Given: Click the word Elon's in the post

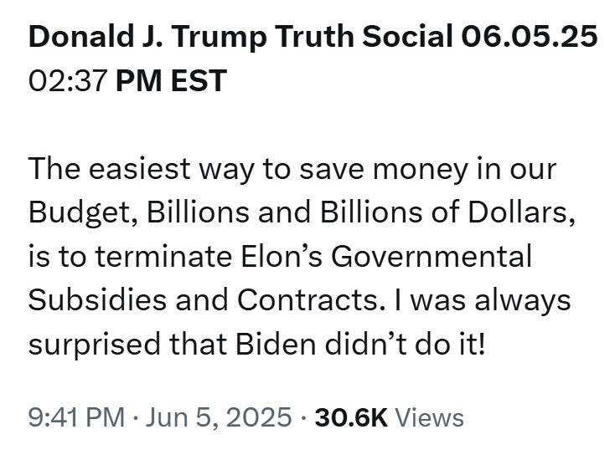Looking at the screenshot, I should pos(282,257).
